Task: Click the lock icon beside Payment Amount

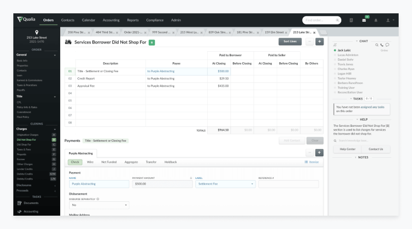Action: [191, 178]
